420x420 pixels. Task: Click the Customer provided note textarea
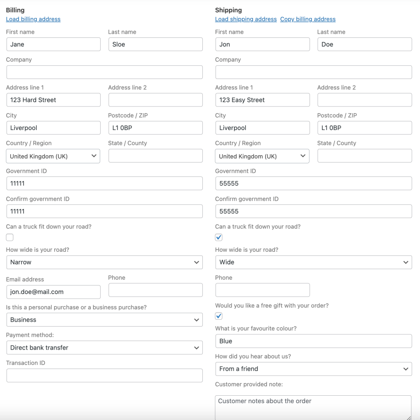click(x=313, y=407)
